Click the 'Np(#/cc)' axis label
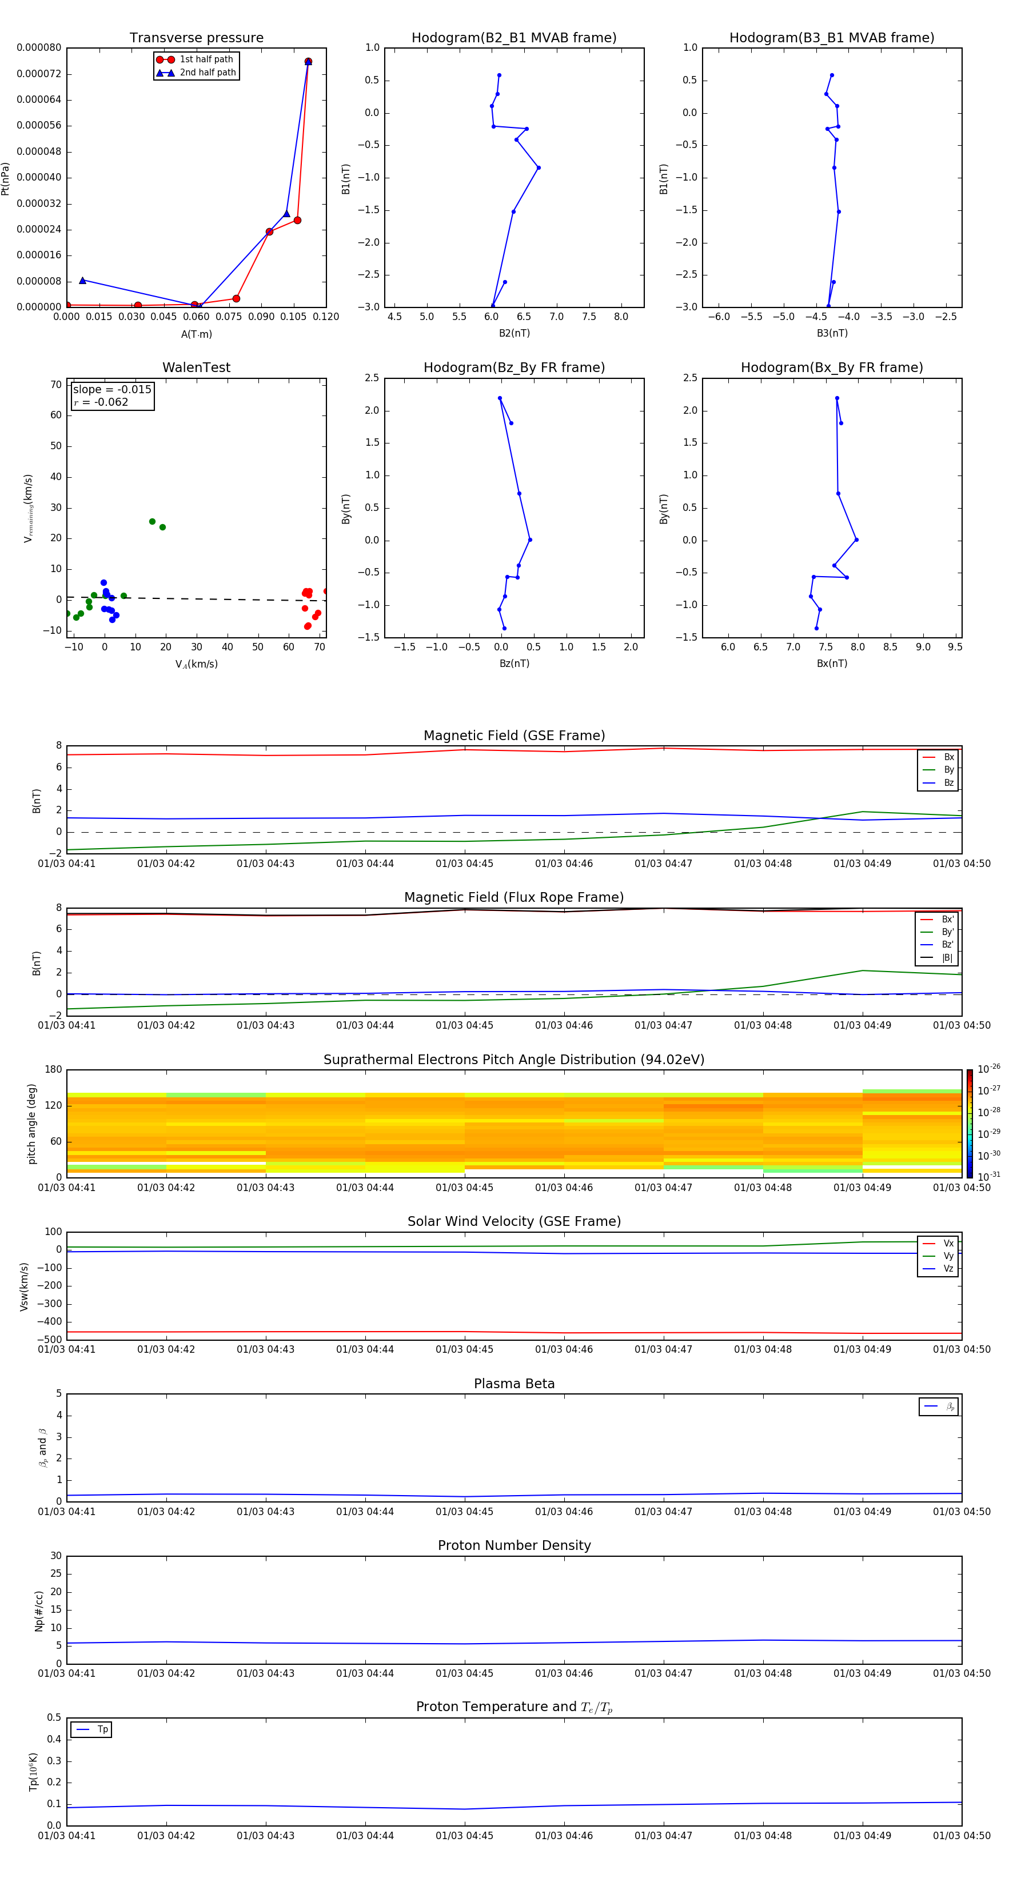The image size is (1029, 1886). pos(39,1611)
